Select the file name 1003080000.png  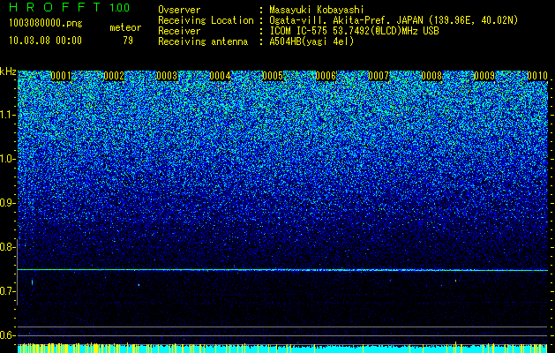[46, 24]
